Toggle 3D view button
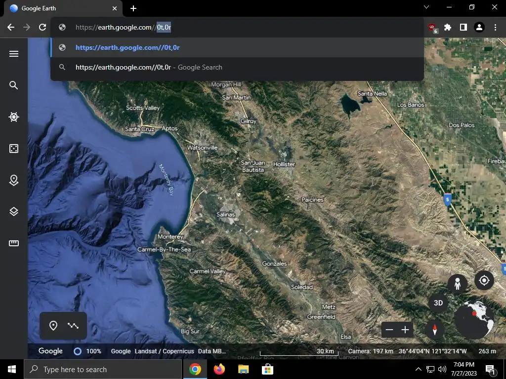 pyautogui.click(x=438, y=303)
